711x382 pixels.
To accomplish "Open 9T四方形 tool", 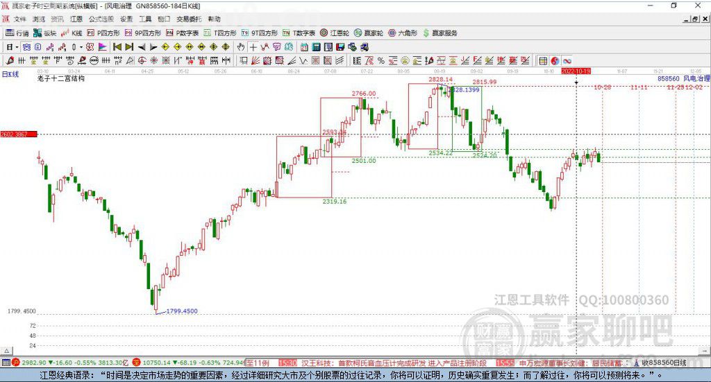I will (260, 33).
